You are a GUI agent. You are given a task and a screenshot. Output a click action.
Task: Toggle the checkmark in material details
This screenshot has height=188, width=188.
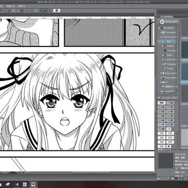pos(177,169)
